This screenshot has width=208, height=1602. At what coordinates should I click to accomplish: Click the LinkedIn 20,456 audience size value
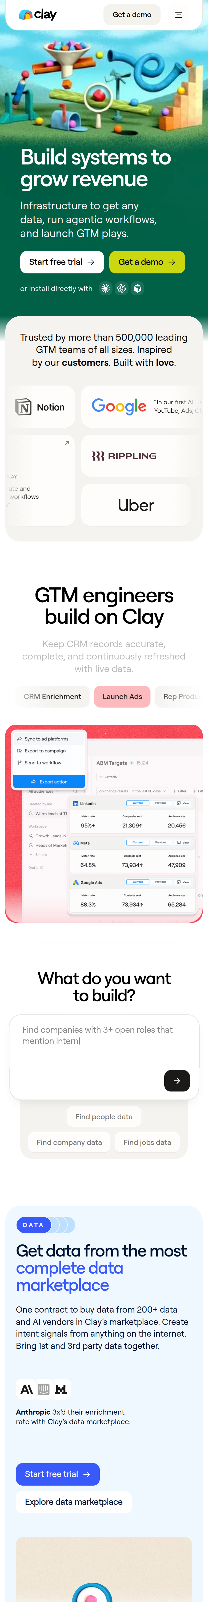(177, 826)
